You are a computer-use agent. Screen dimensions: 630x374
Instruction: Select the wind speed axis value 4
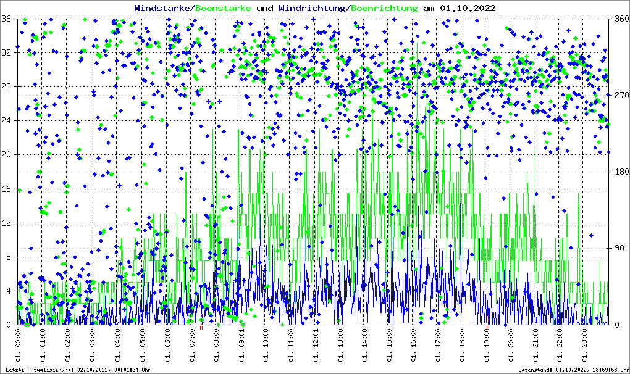9,291
